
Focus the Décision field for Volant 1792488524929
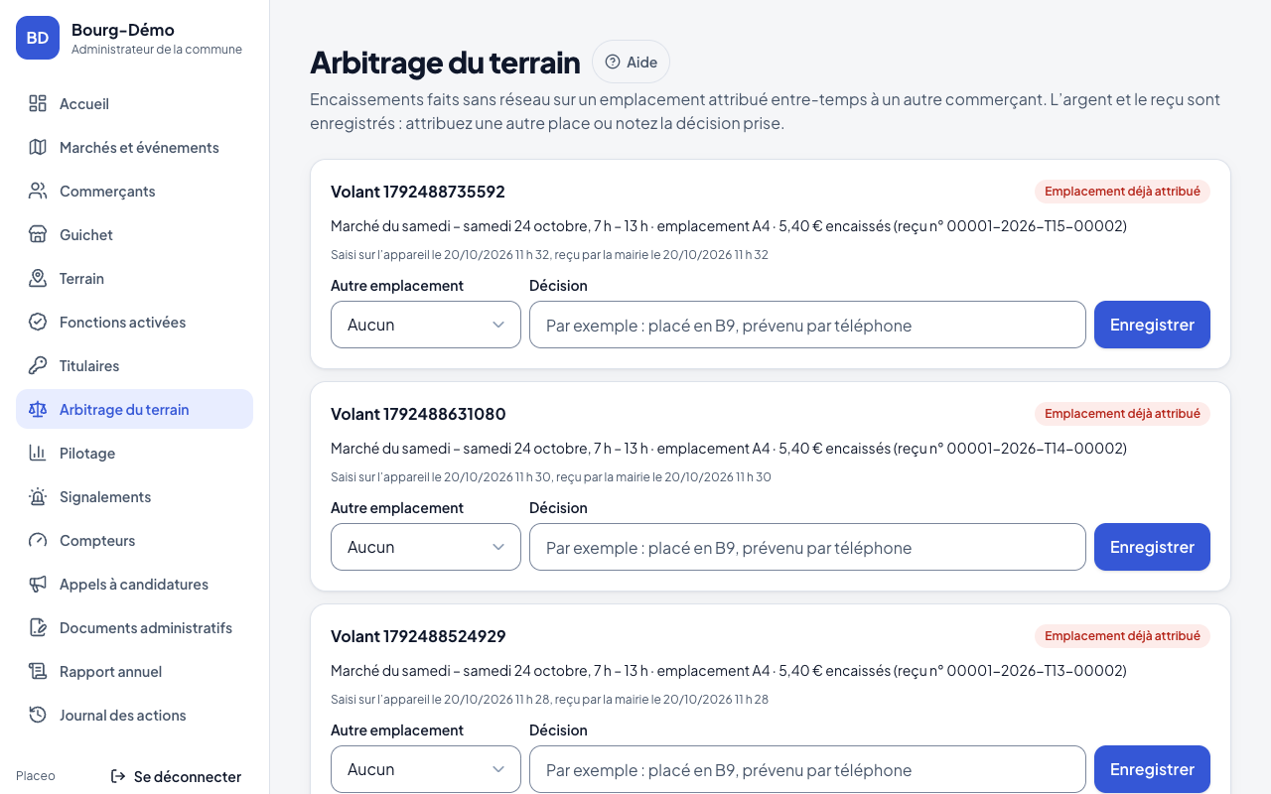click(807, 769)
